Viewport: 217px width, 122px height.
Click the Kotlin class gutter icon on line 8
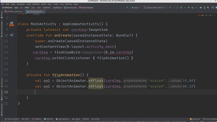11,24
